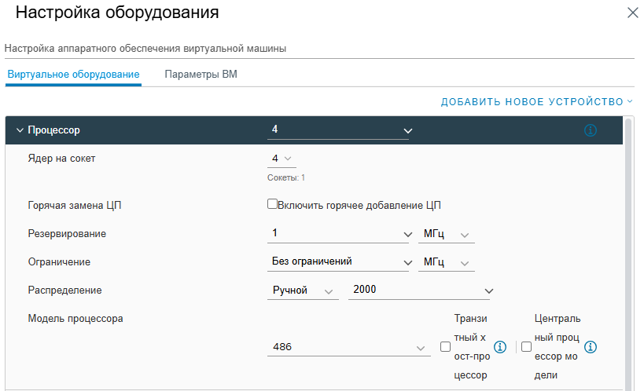Viewport: 644px width, 391px height.
Task: Show info for Центральный процессор модели option
Action: (591, 347)
